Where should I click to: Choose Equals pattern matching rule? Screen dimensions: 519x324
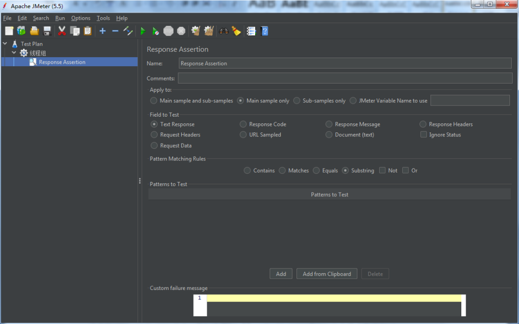316,170
